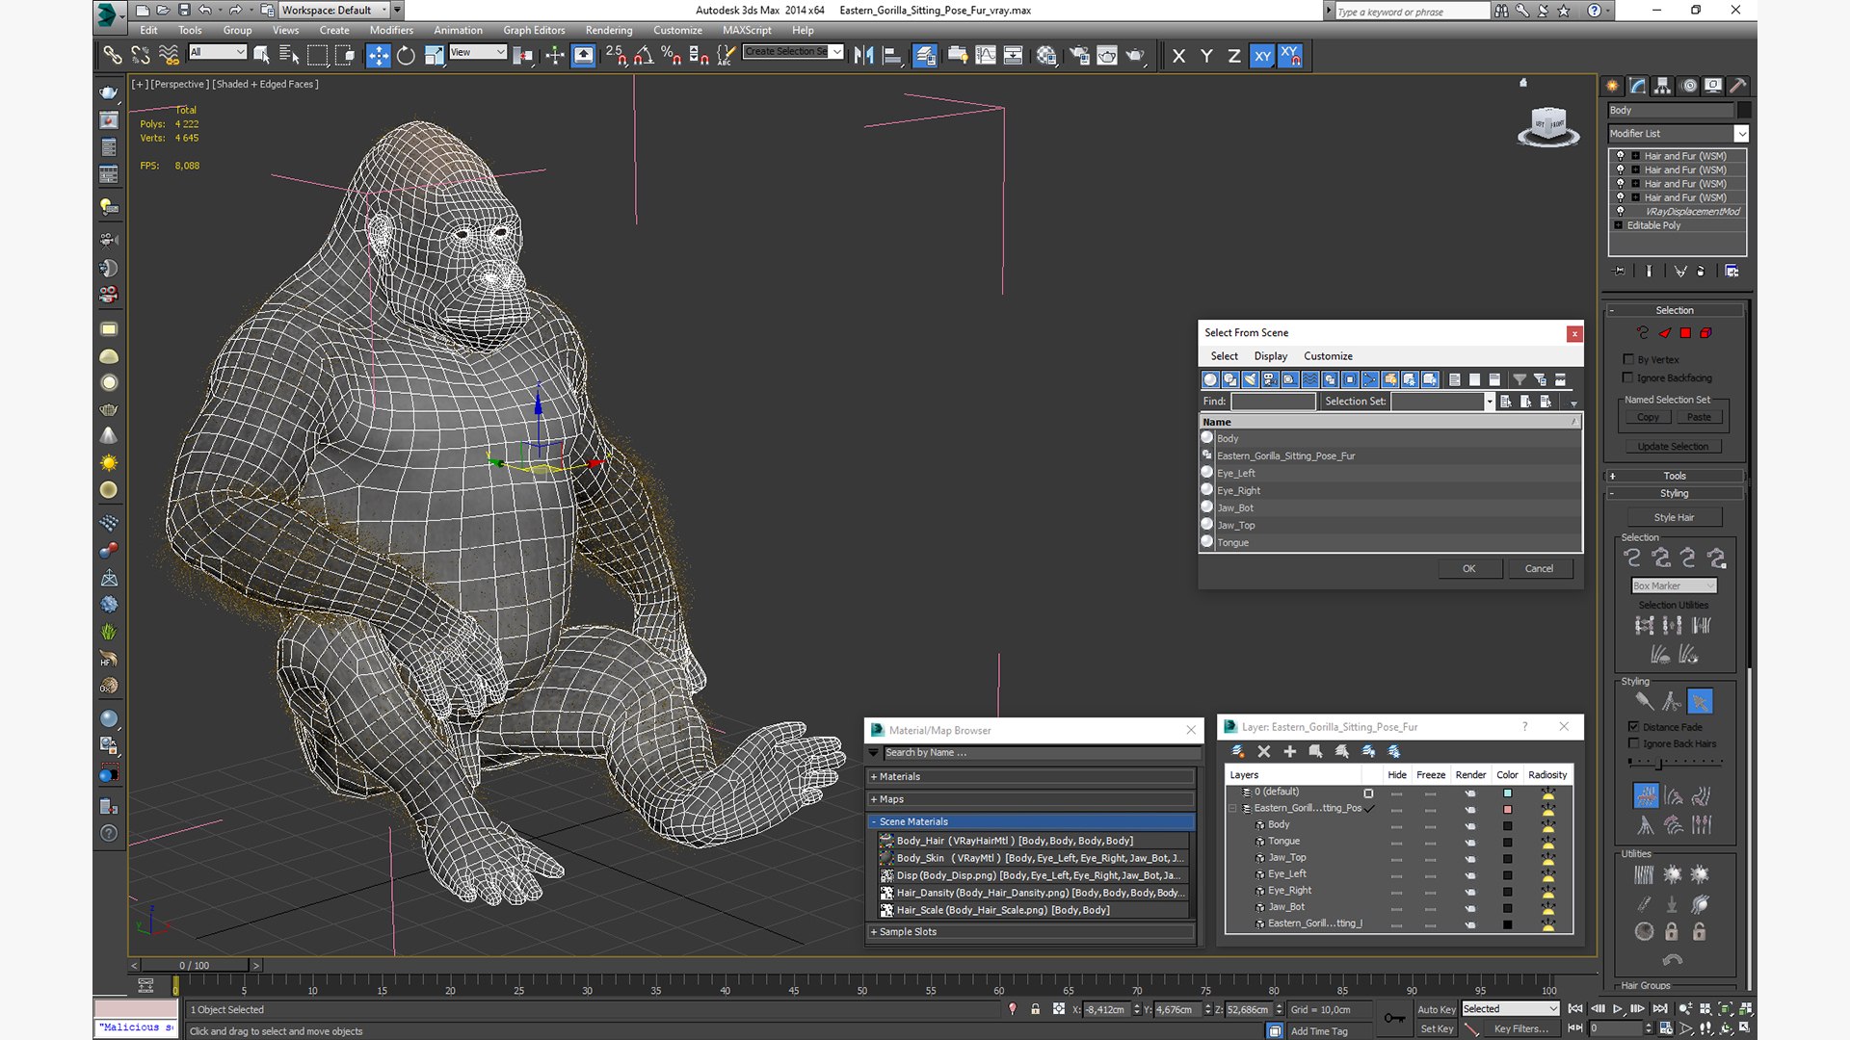Open the Create command panel tab
The height and width of the screenshot is (1040, 1850).
(x=1612, y=86)
